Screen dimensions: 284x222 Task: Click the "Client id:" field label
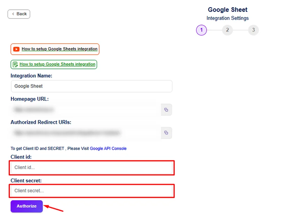coord(21,157)
